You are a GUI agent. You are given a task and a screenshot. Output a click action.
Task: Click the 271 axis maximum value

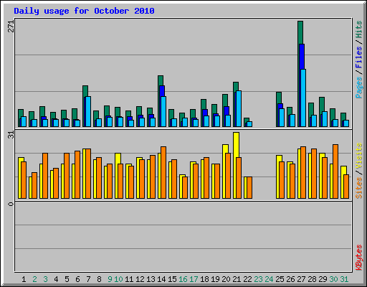click(11, 27)
